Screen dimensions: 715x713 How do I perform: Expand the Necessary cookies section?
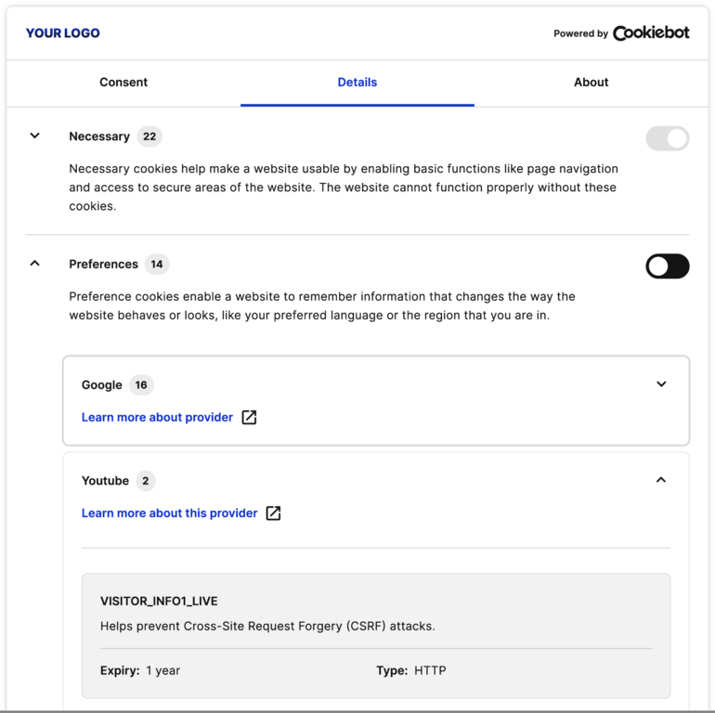[35, 136]
